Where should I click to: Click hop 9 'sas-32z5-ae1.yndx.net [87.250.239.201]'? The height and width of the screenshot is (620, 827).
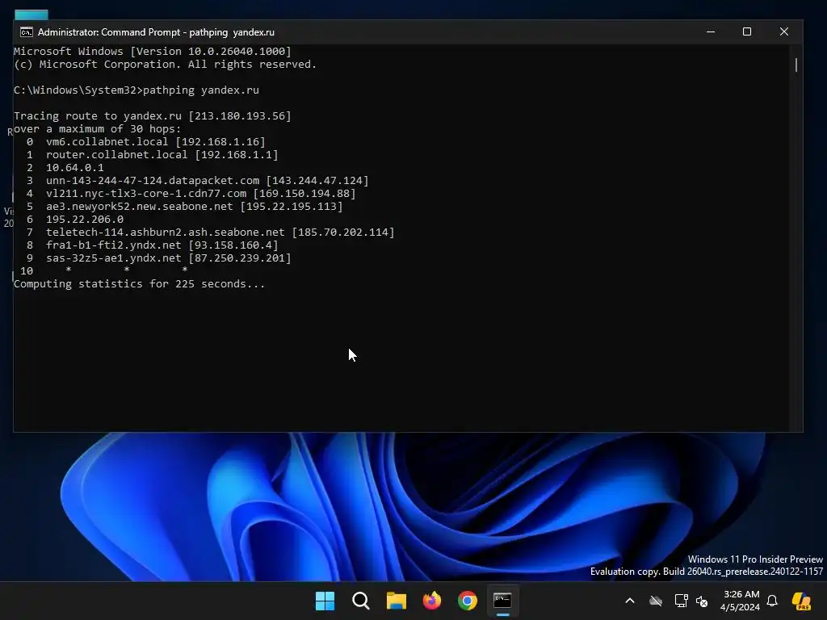tap(168, 258)
